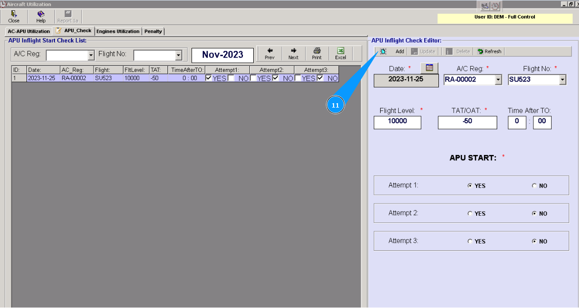Image resolution: width=579 pixels, height=308 pixels.
Task: Toggle Attempt3 NO checkbox in list row
Action: pos(320,78)
